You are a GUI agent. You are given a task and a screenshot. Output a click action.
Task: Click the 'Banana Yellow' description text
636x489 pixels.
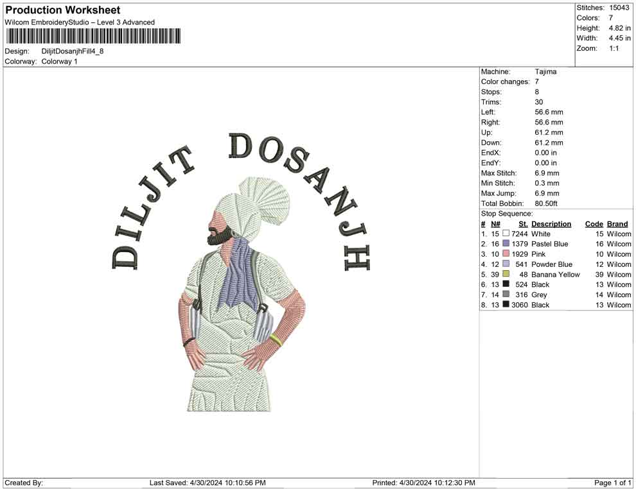point(555,274)
